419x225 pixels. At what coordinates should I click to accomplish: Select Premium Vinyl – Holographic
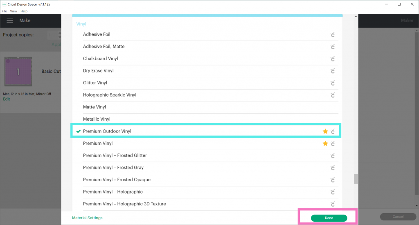pos(113,191)
